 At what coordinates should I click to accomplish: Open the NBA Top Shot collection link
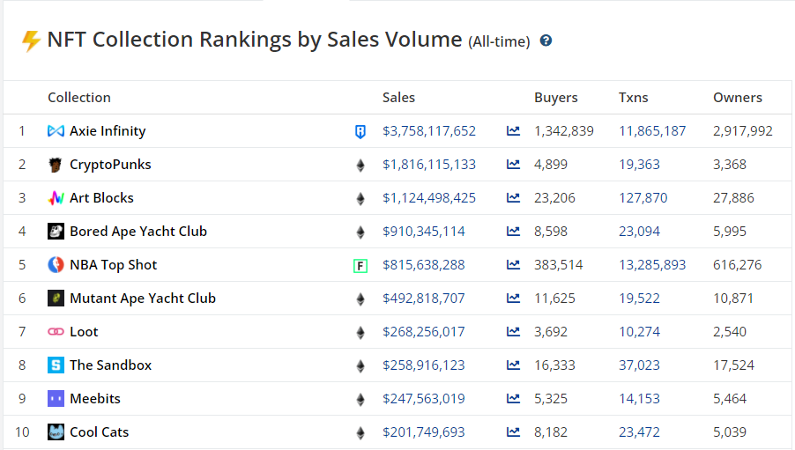[113, 265]
